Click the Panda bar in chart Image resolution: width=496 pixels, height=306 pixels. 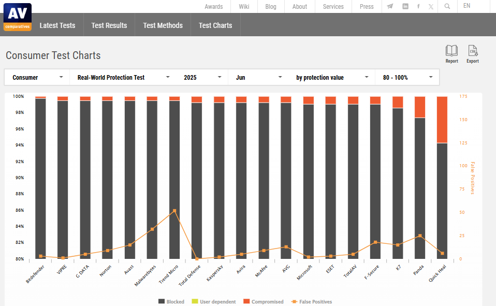[x=420, y=188]
